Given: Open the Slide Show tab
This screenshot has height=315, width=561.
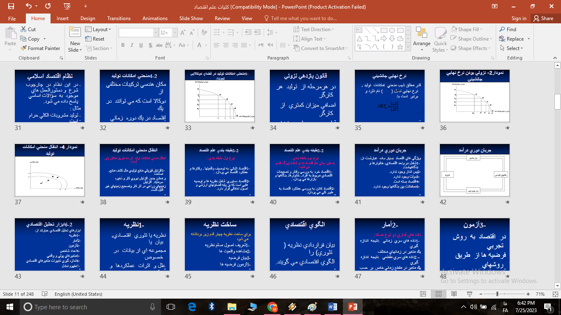Looking at the screenshot, I should pos(191,18).
